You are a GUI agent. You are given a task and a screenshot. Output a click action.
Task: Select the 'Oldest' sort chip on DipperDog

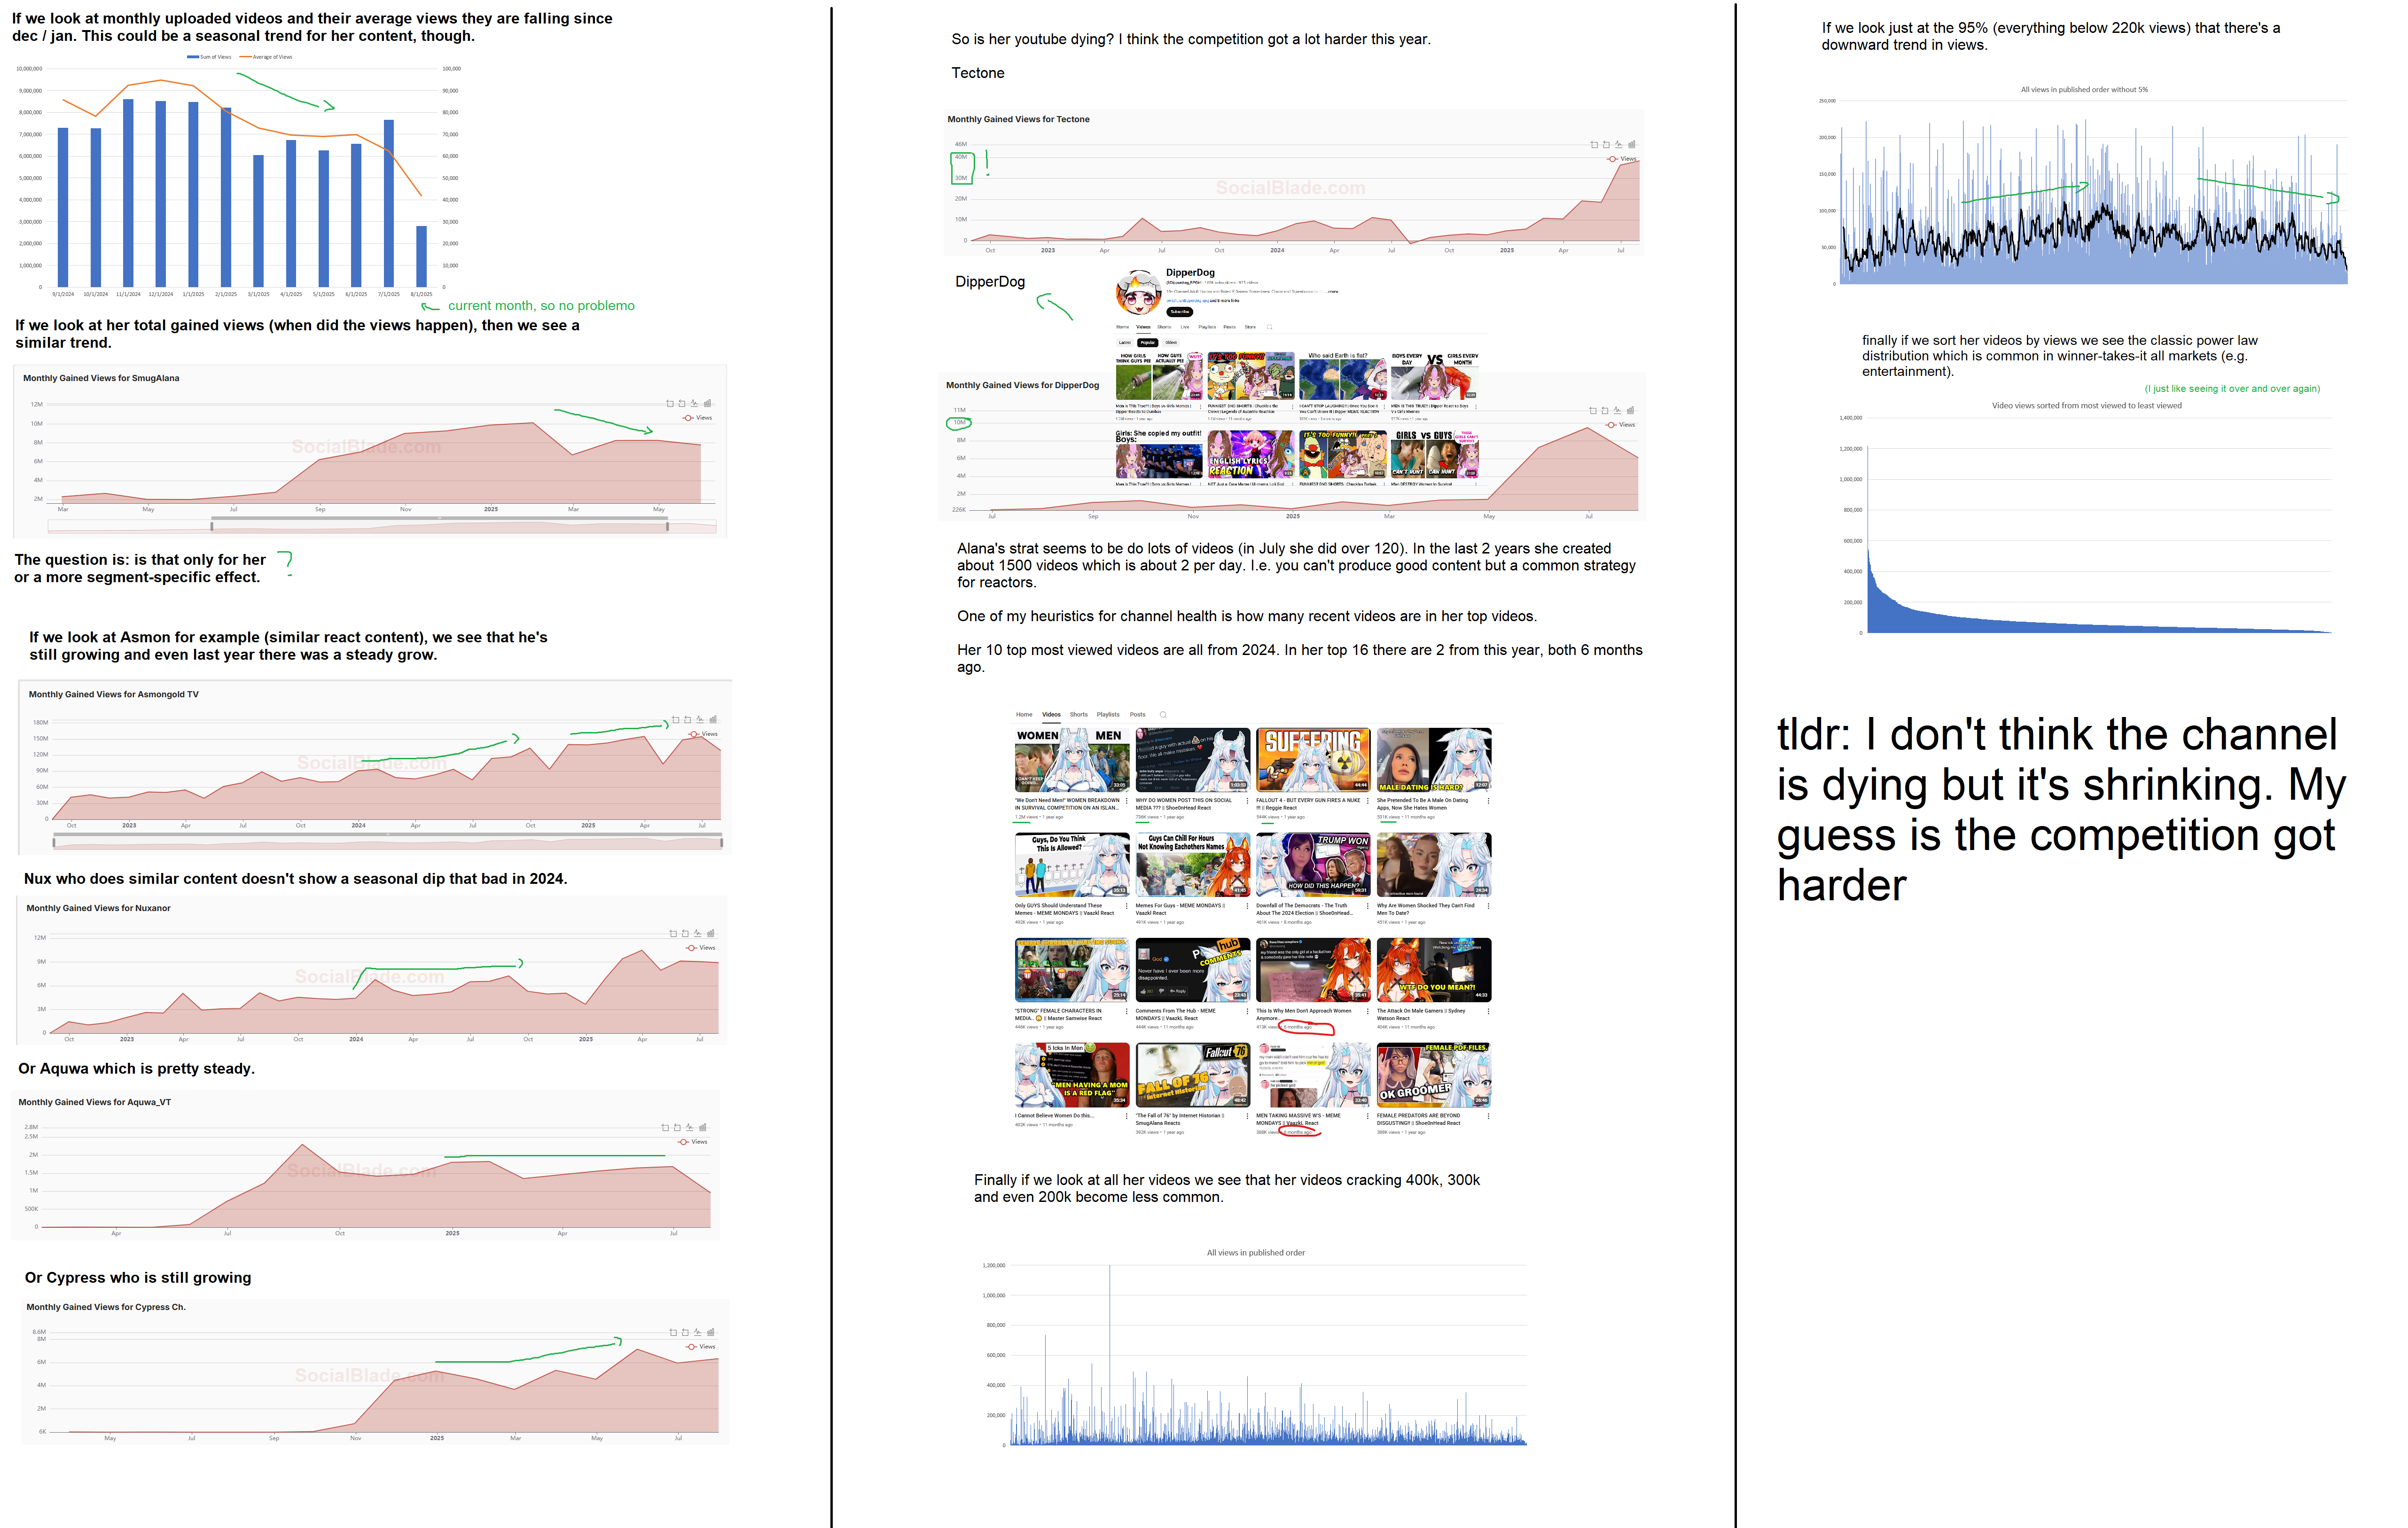point(1171,343)
